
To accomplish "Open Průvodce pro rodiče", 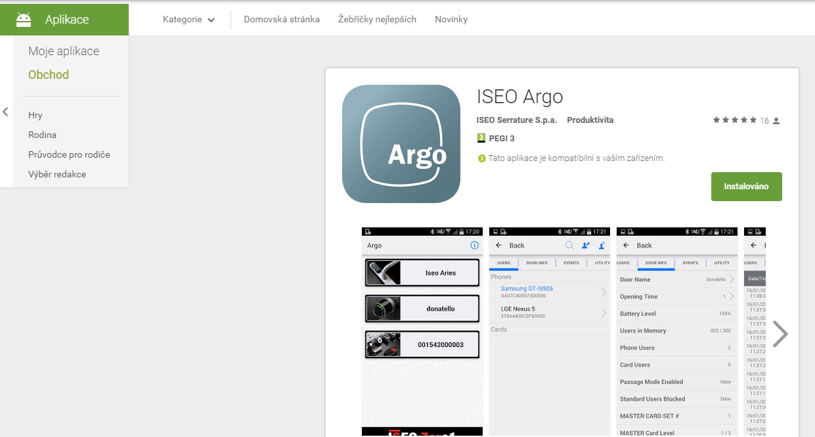I will pyautogui.click(x=69, y=154).
